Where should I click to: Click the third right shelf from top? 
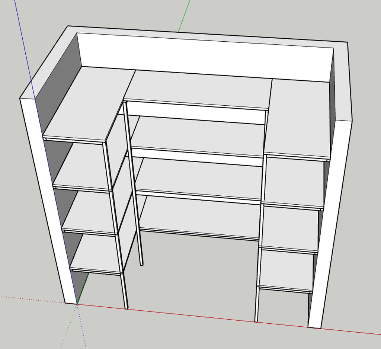290,227
